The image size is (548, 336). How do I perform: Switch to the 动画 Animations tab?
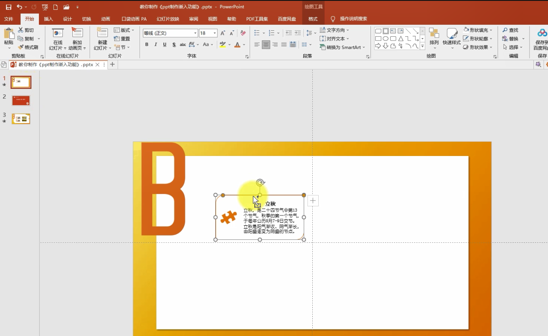coord(106,19)
